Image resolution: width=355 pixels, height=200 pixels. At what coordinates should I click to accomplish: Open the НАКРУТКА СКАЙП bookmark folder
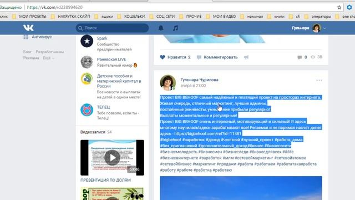pos(71,16)
